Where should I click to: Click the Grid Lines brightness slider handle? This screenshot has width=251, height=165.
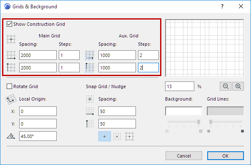(211, 122)
